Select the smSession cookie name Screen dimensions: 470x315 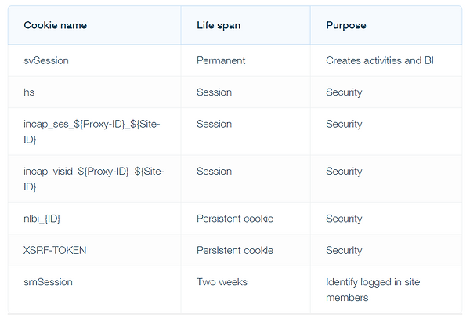point(48,282)
